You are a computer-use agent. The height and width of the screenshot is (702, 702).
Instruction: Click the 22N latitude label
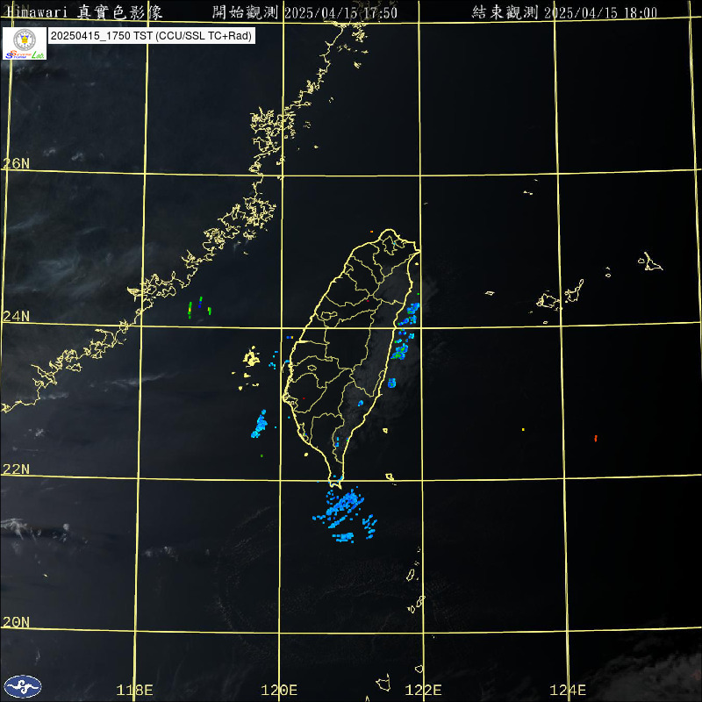(16, 469)
